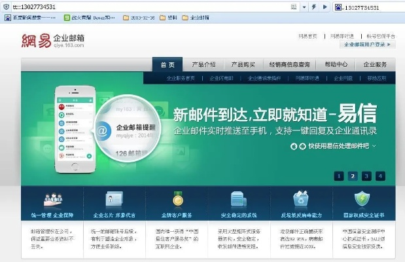The height and width of the screenshot is (262, 405).
Task: Click the NetEase 网易 企业邮箱 logo
Action: tap(52, 43)
